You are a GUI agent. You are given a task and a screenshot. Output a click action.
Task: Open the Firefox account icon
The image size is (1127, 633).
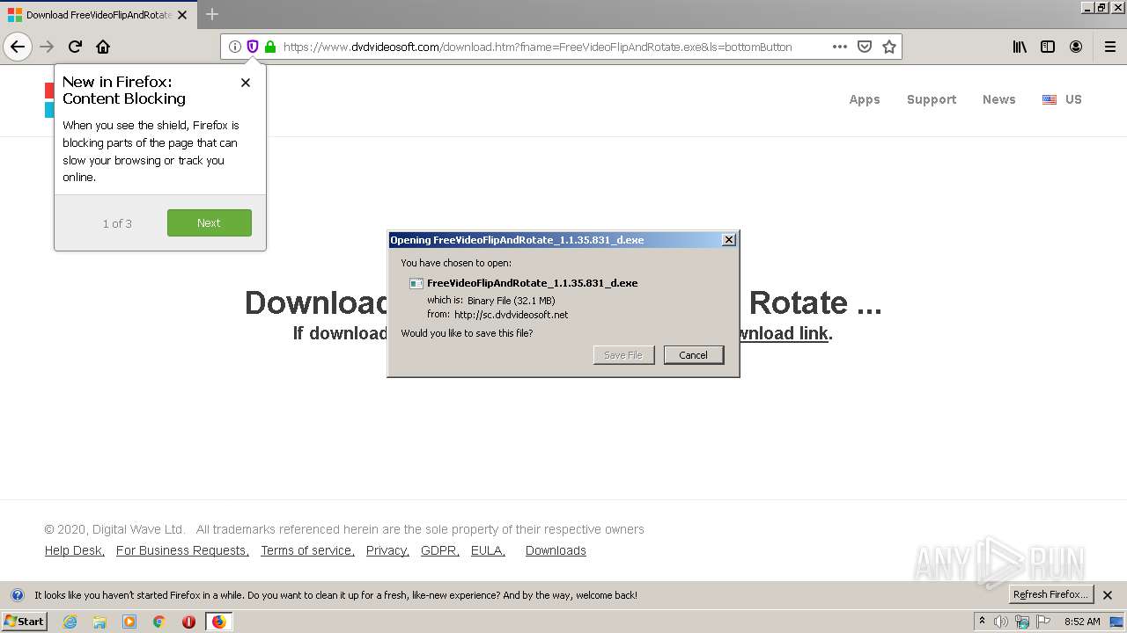(1076, 47)
